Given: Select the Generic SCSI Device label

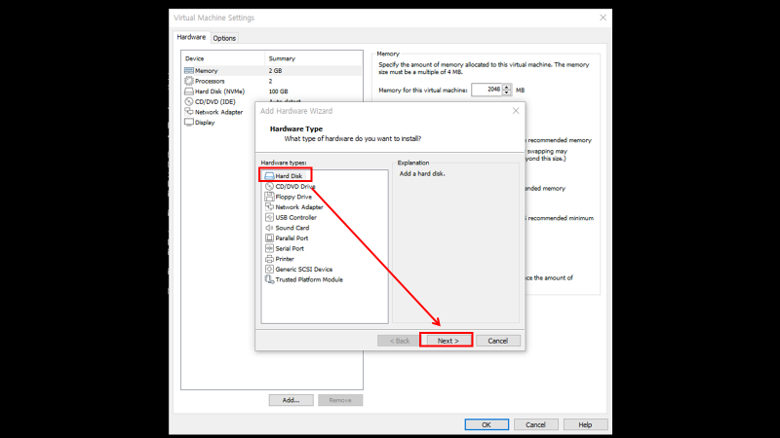Looking at the screenshot, I should tap(304, 270).
